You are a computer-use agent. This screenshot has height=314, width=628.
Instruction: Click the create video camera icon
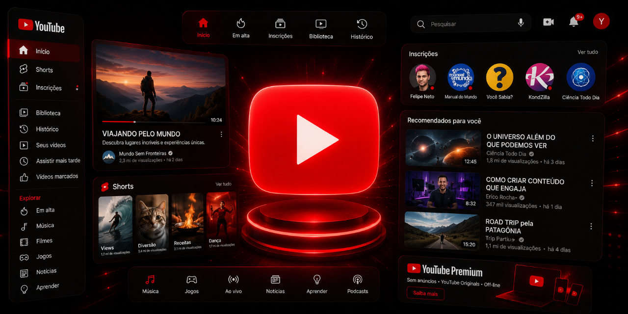click(549, 22)
